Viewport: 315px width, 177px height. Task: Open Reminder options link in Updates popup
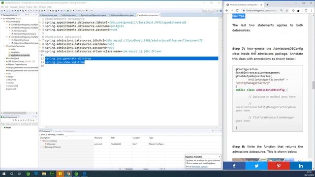click(x=200, y=167)
